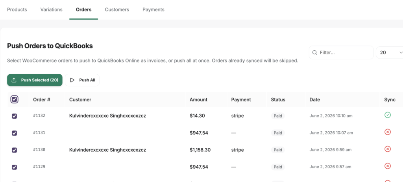Open the Products tab

coord(17,9)
